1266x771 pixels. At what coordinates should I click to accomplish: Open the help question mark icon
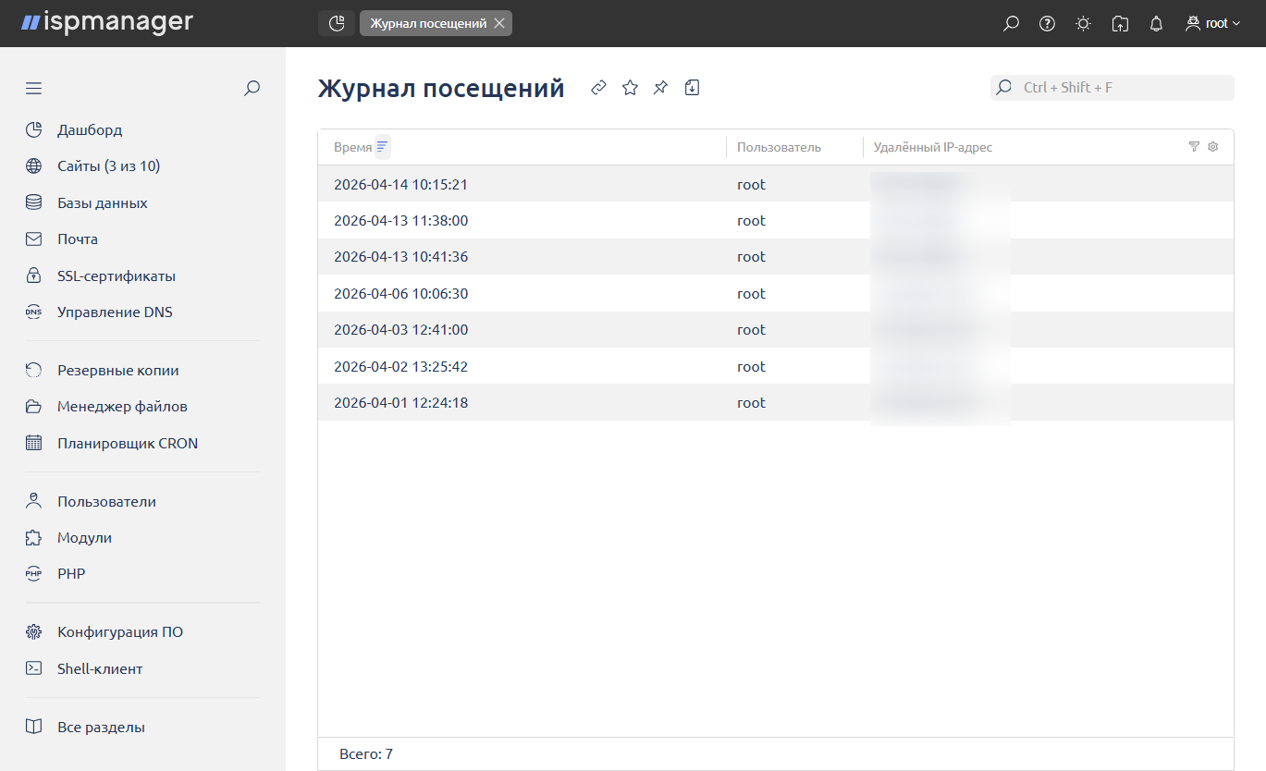[x=1047, y=24]
